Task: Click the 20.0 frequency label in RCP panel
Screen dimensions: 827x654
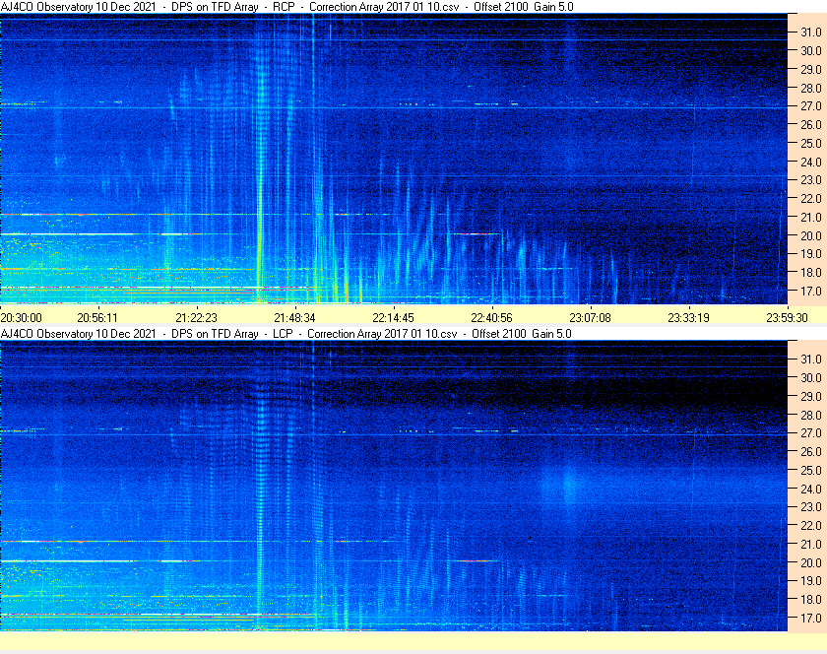Action: click(x=811, y=235)
